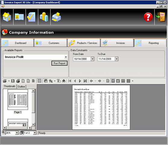Switch to multiple pages grid view

[x=128, y=81]
